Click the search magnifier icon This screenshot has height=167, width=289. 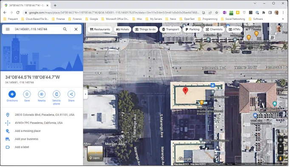point(65,29)
